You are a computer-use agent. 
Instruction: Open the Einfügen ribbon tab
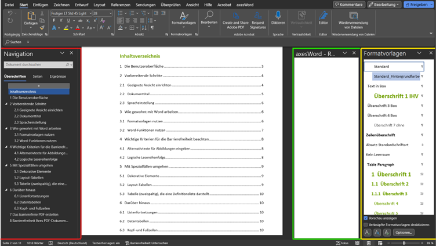(41, 5)
